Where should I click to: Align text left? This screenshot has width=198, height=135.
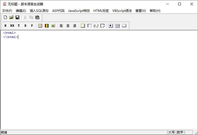[x=61, y=26]
